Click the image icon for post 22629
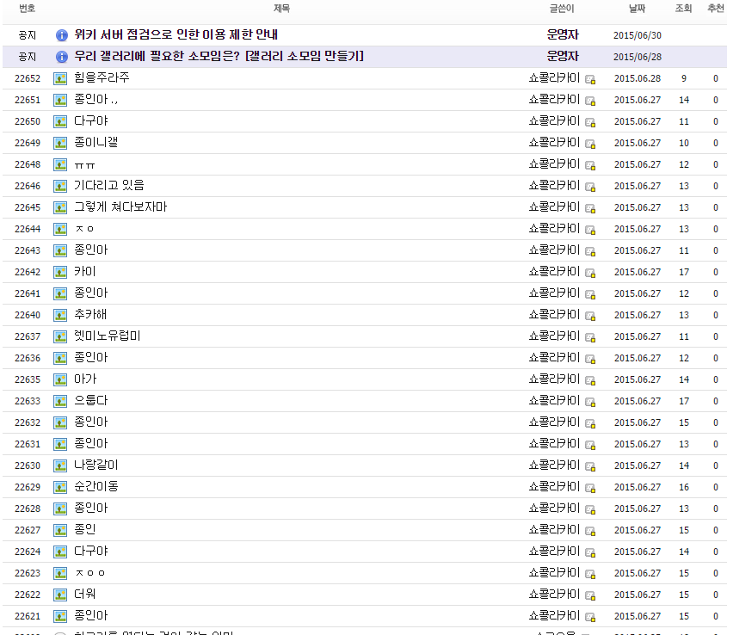733x635 pixels. pos(60,487)
